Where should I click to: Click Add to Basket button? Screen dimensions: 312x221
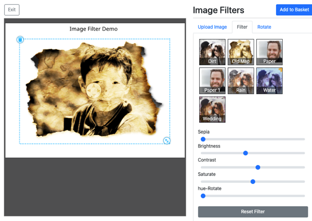point(294,10)
